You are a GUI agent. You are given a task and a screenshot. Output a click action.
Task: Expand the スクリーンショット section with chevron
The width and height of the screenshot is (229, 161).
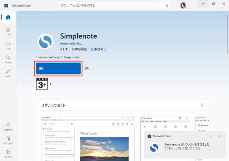(202, 105)
